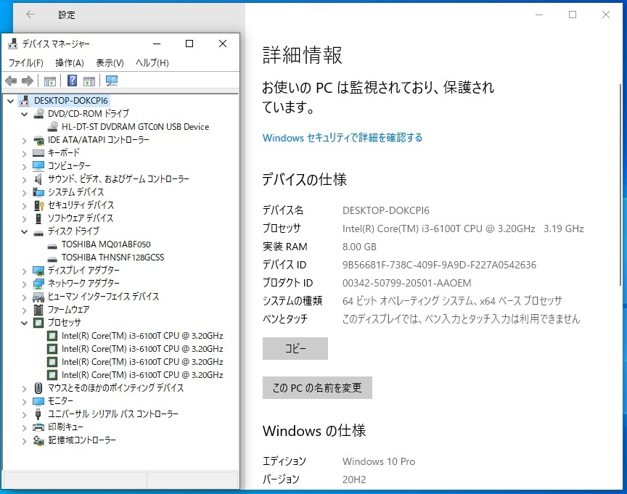Screen dimensions: 627x494
Task: Click the 20H2 version value
Action: point(354,479)
